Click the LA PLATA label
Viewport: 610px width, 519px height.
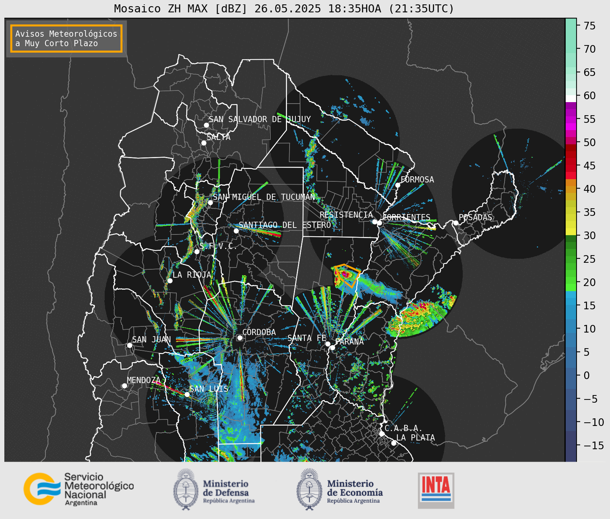click(x=415, y=438)
